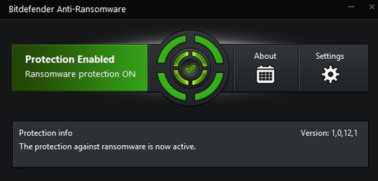This screenshot has width=378, height=181.
Task: Click the Protection Enabled green banner
Action: click(x=80, y=68)
